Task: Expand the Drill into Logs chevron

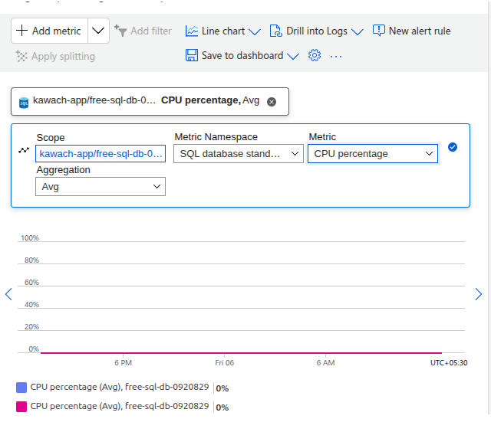Action: [x=358, y=31]
